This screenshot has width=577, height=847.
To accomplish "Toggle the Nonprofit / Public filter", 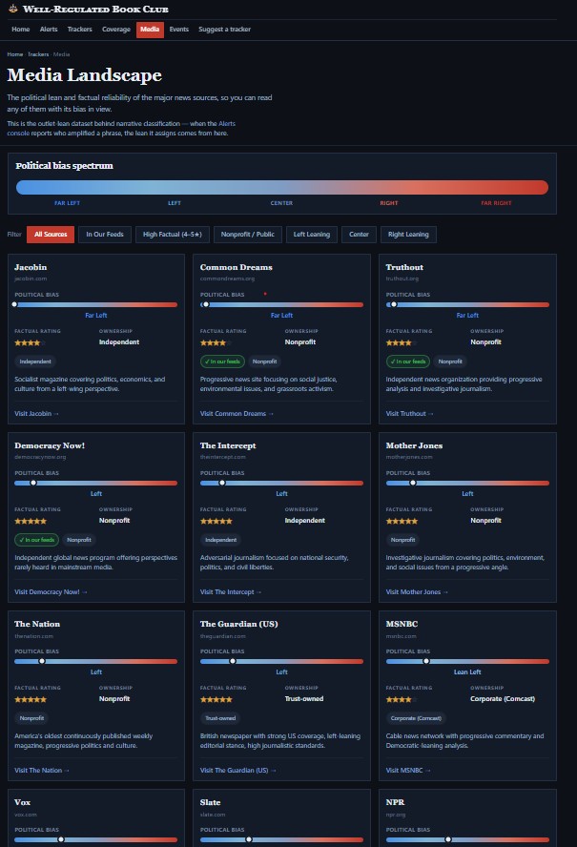I will click(x=247, y=235).
